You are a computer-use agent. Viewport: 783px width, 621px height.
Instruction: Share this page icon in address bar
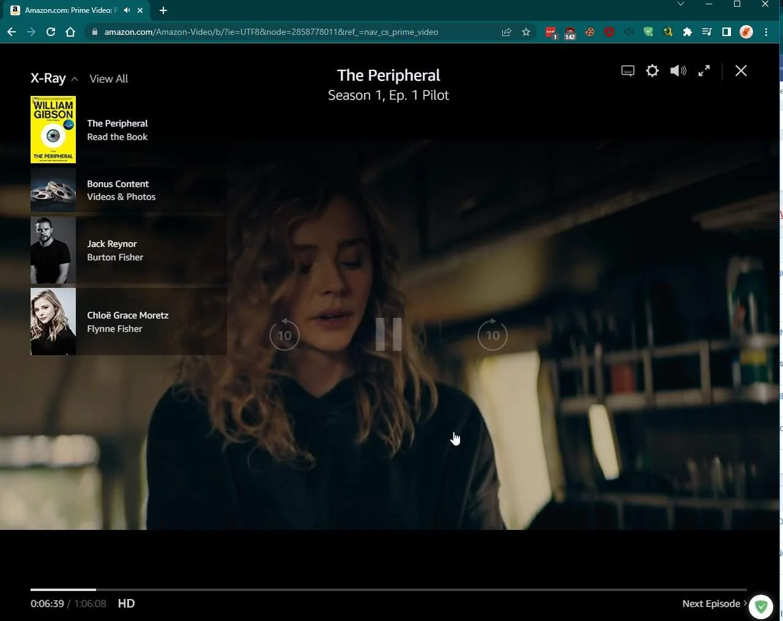[x=507, y=32]
